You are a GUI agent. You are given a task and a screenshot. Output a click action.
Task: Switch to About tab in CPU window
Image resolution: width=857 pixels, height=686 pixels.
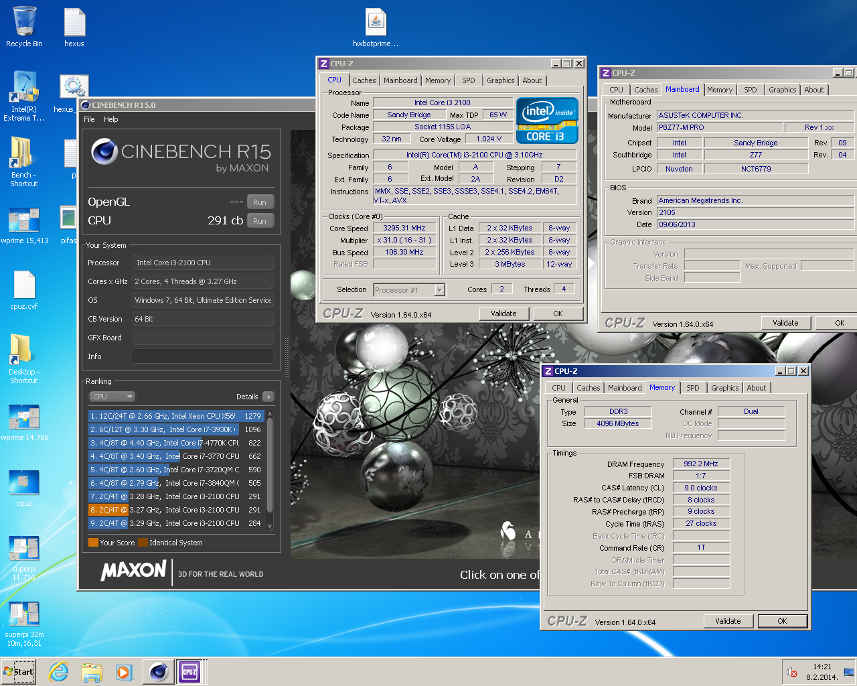click(x=532, y=80)
